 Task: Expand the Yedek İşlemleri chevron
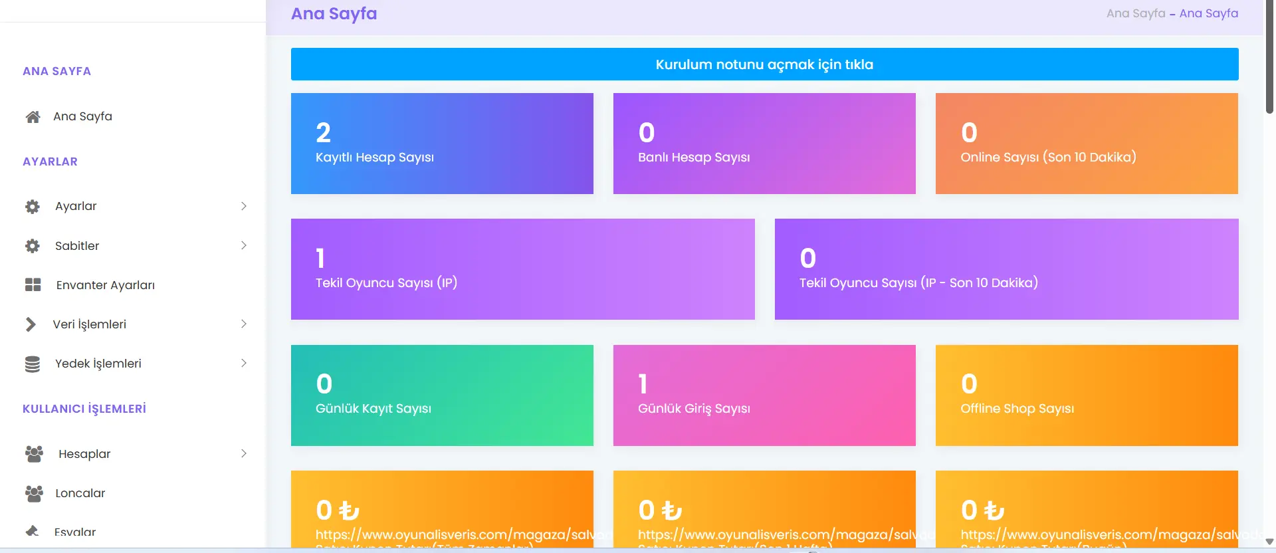pyautogui.click(x=244, y=363)
